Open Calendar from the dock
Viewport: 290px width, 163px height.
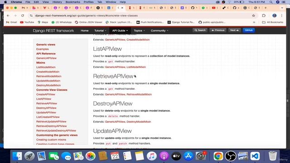(x=115, y=156)
